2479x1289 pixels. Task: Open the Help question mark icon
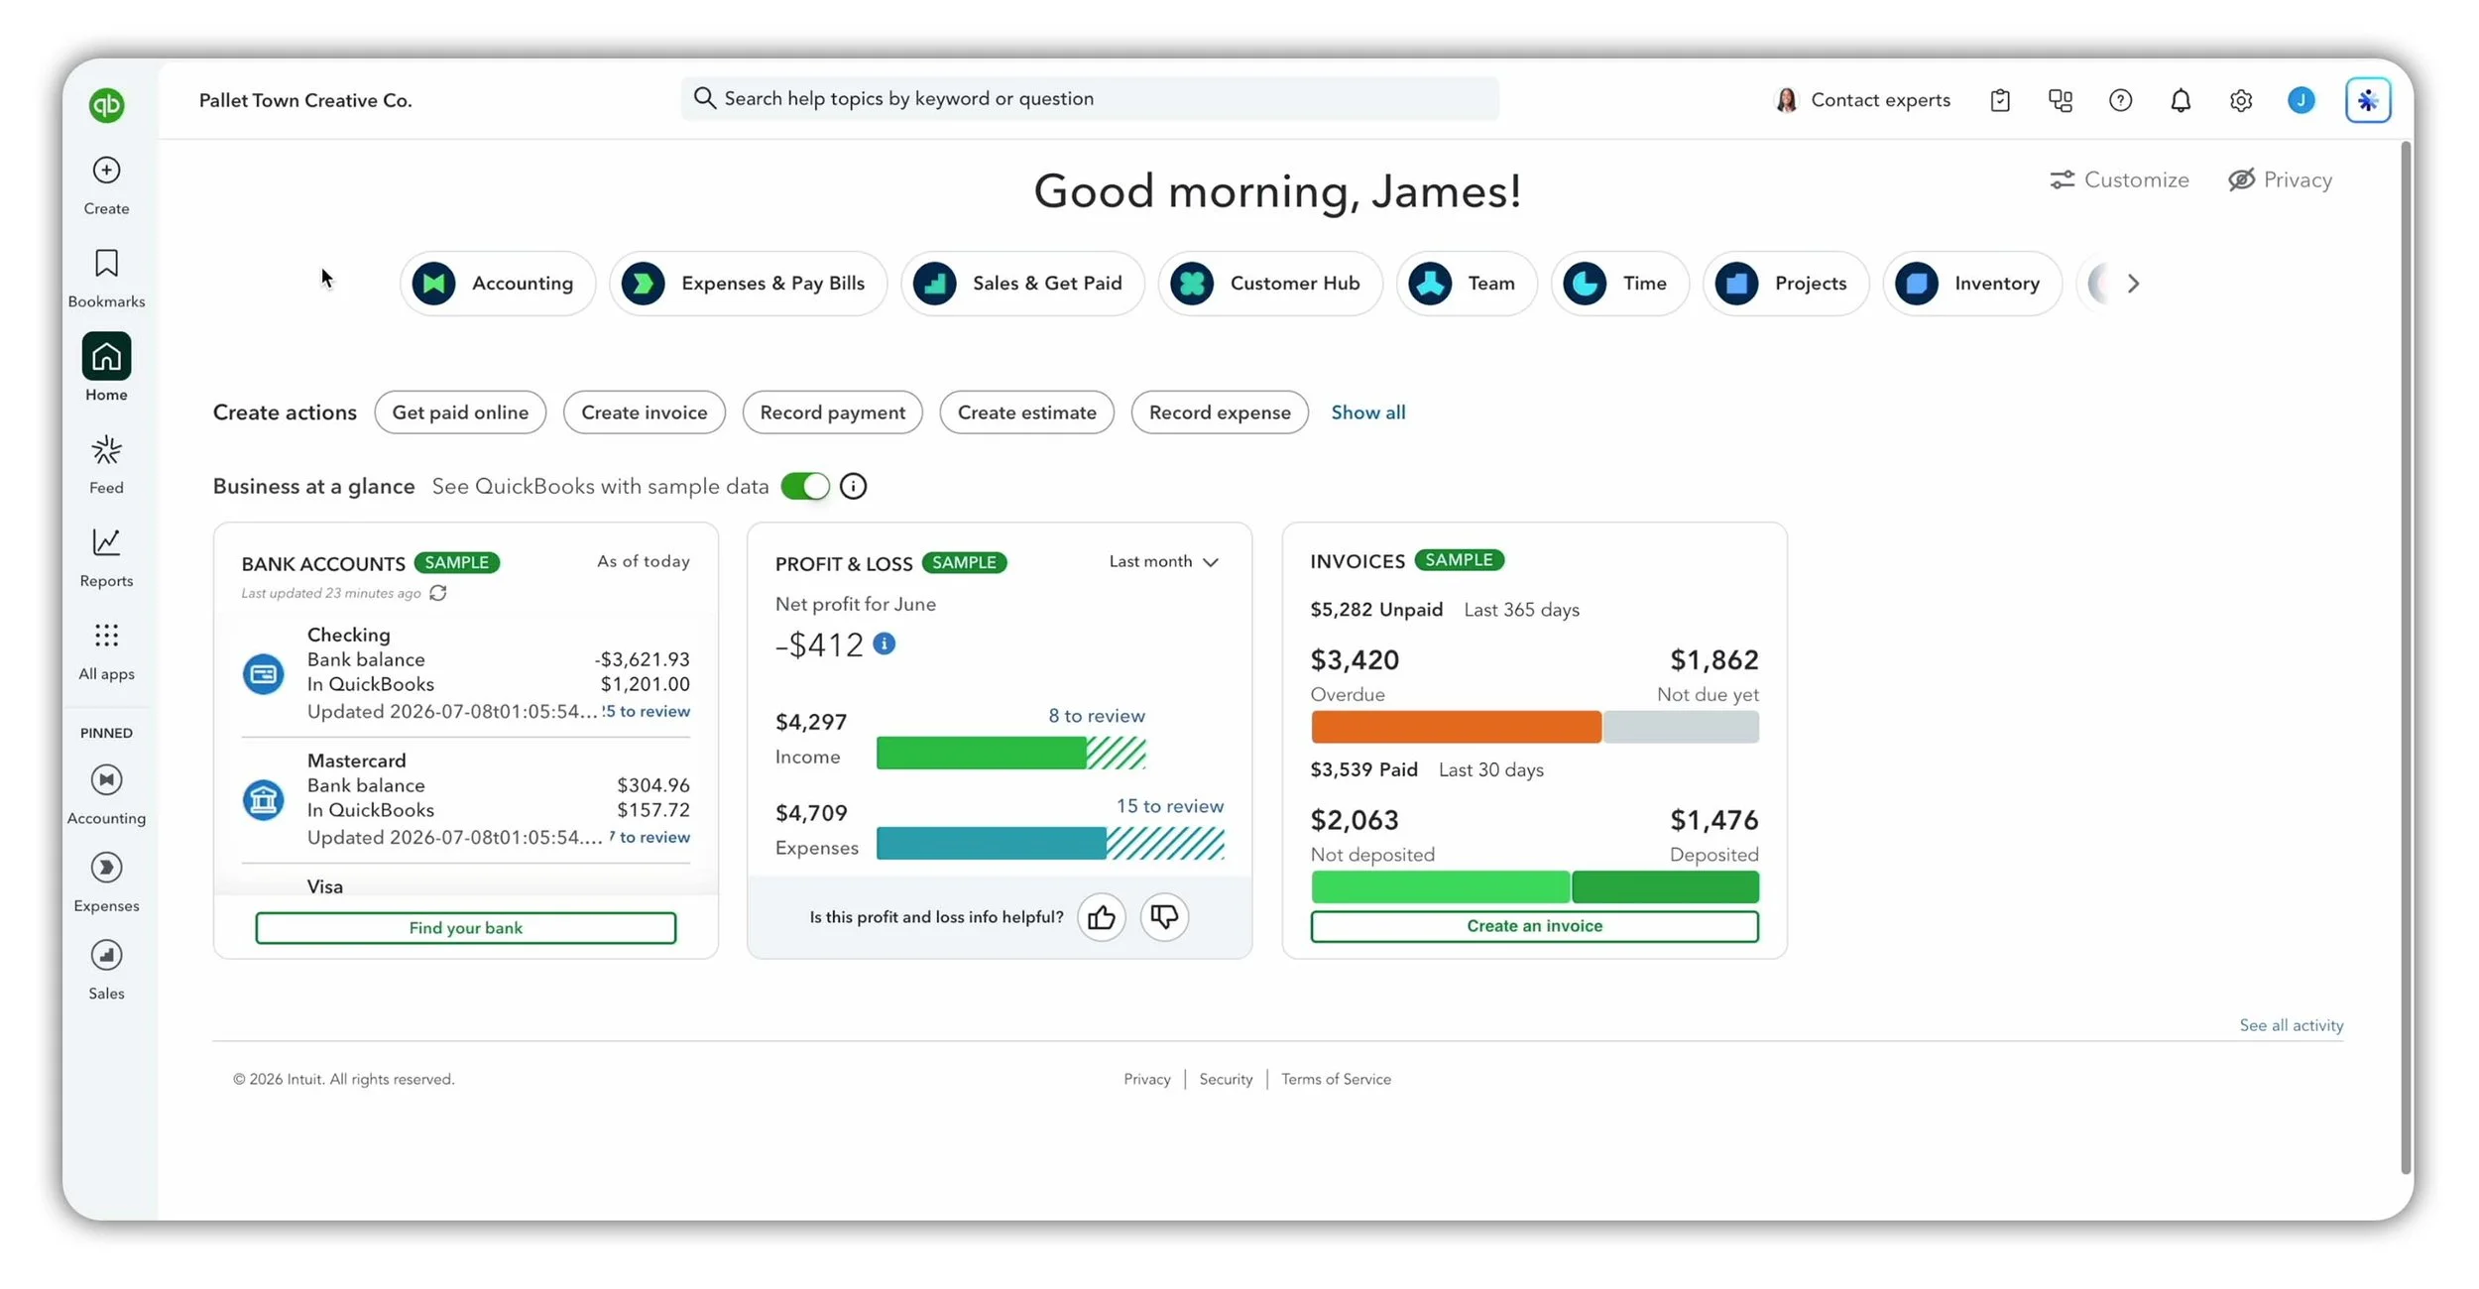point(2120,100)
